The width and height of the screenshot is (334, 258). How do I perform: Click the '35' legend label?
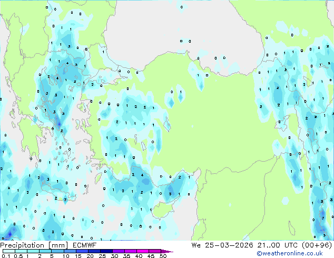[x=126, y=256]
